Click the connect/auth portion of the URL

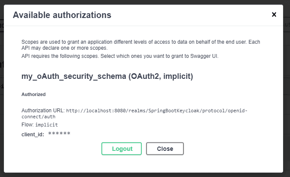tap(39, 117)
